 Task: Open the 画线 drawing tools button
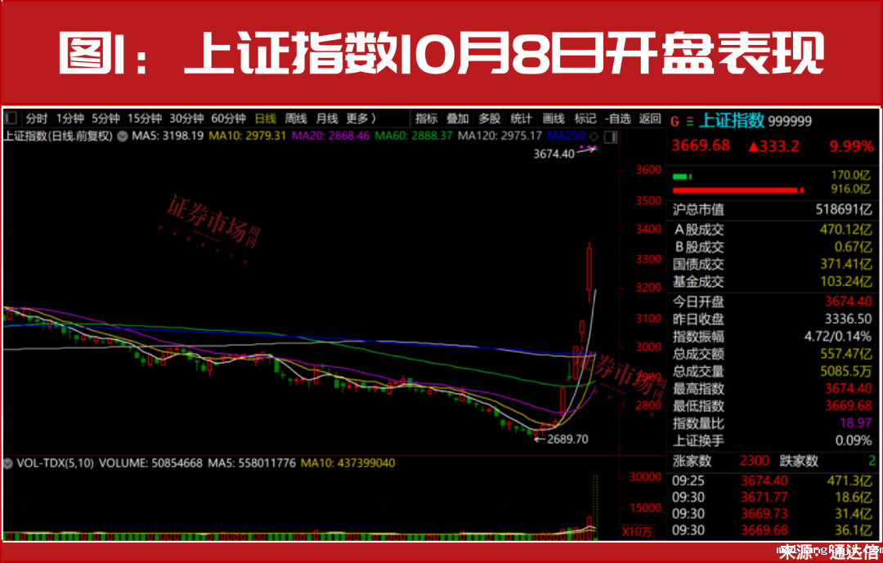[x=553, y=118]
